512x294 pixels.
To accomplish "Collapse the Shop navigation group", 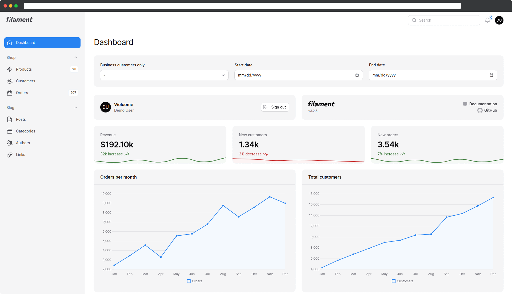I will [x=76, y=58].
